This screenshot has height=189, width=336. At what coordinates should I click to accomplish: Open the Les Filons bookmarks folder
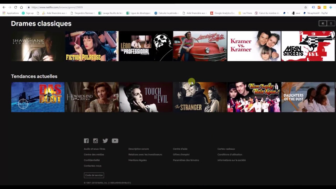tap(245, 13)
